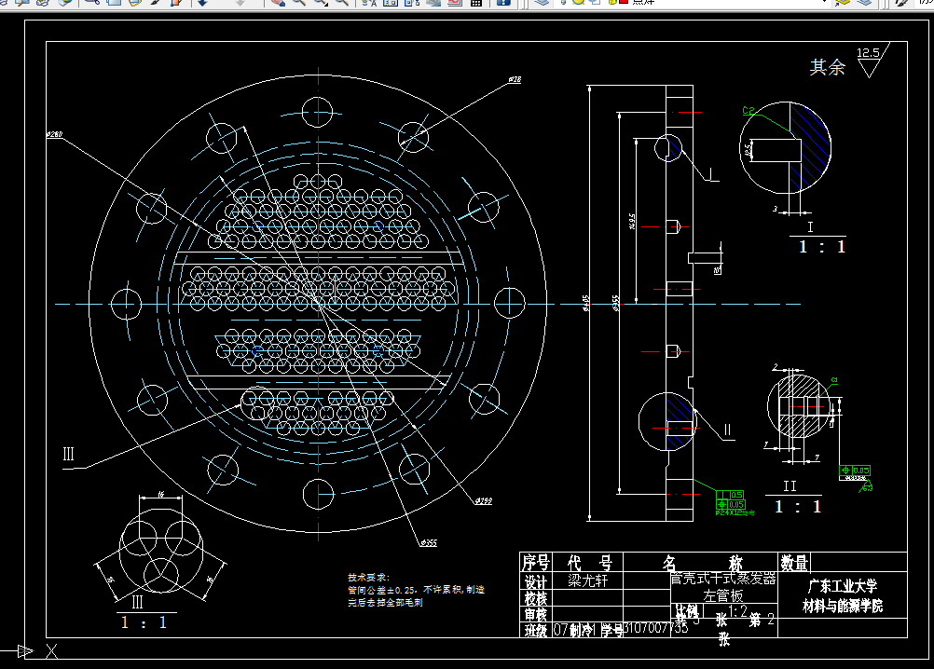Select the 左管板 part name
Viewport: 934px width, 669px height.
coord(723,595)
